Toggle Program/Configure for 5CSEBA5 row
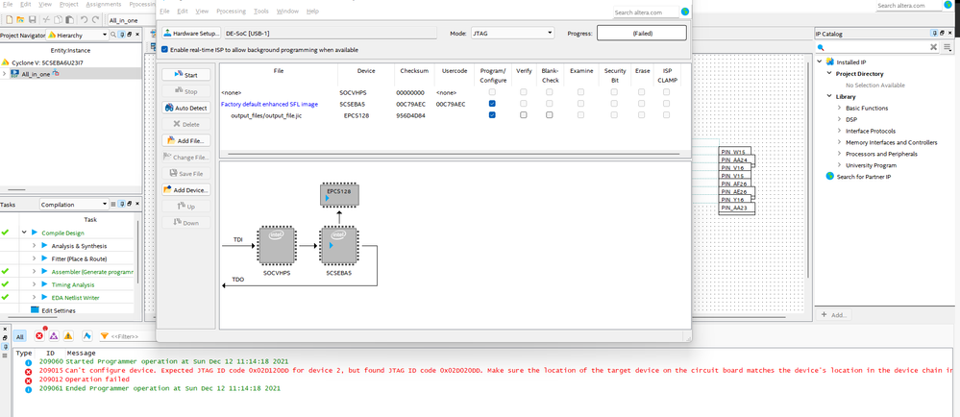 [x=492, y=104]
